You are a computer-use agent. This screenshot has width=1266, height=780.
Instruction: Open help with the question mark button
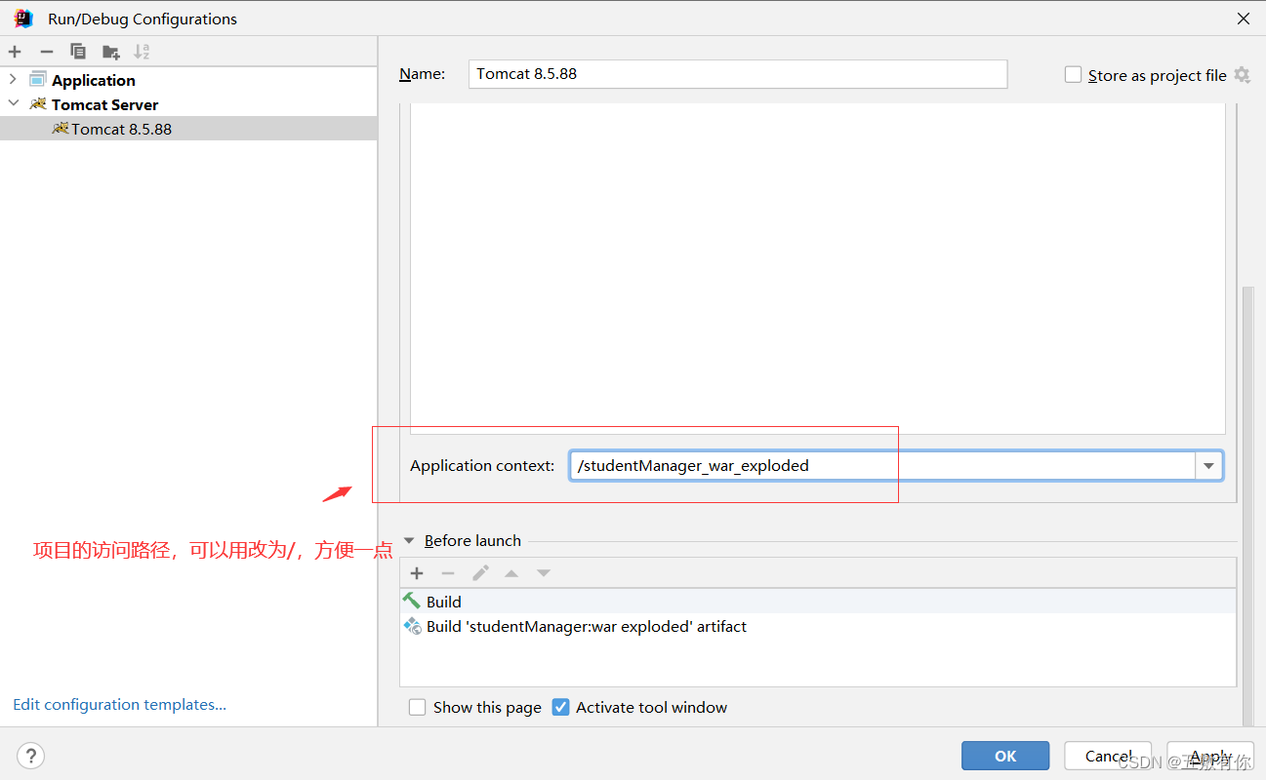pyautogui.click(x=31, y=756)
